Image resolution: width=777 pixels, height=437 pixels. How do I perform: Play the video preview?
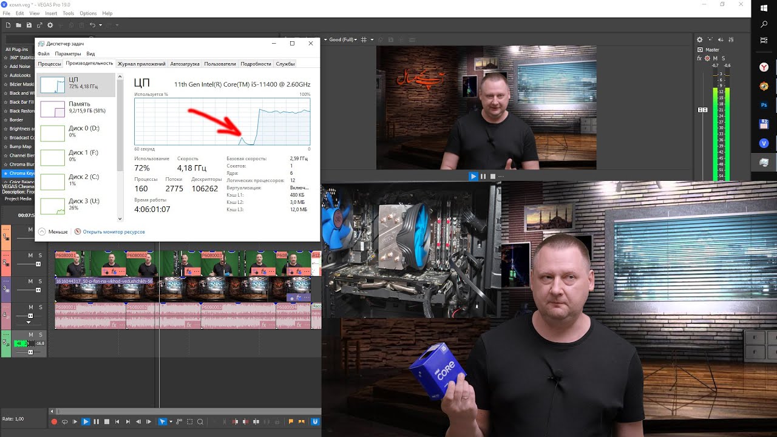[473, 176]
